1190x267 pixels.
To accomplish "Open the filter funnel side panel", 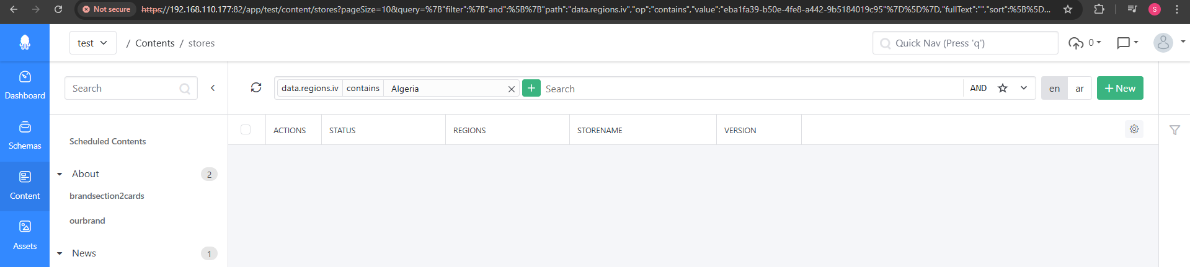I will pyautogui.click(x=1174, y=129).
